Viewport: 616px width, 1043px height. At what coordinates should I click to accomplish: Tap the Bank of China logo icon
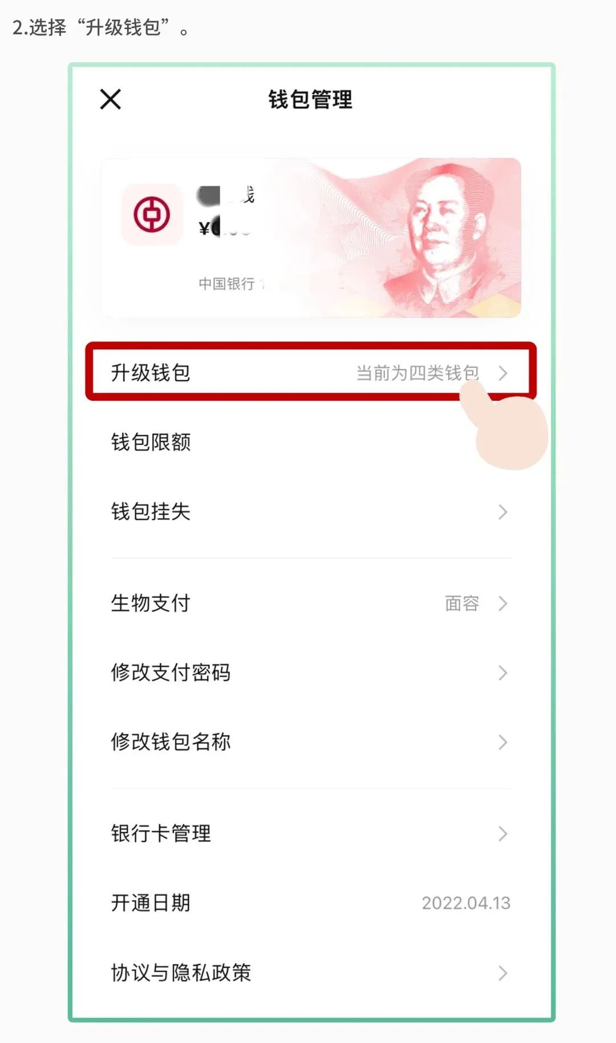point(152,215)
